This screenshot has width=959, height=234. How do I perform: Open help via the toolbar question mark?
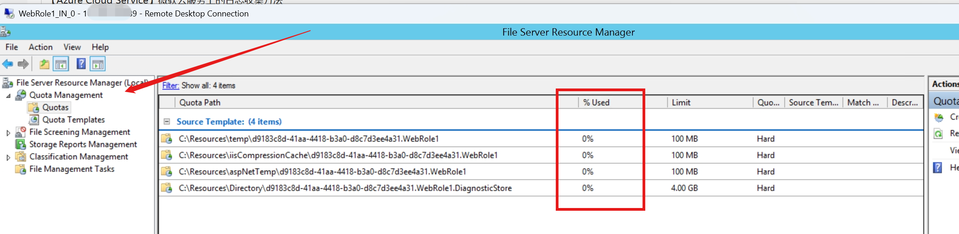coord(81,64)
